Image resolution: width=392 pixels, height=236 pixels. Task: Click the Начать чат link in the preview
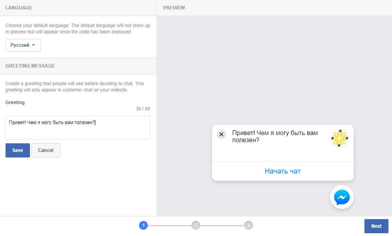click(282, 171)
